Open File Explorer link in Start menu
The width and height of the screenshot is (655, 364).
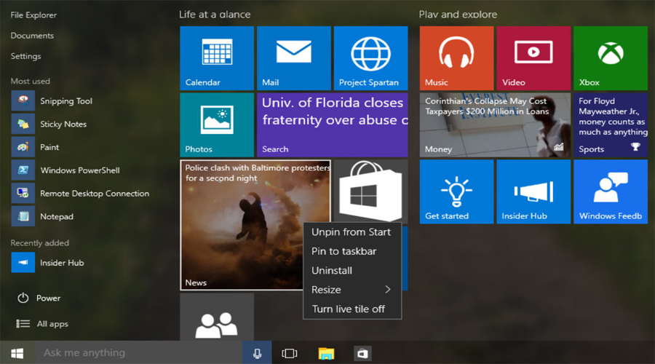click(33, 15)
